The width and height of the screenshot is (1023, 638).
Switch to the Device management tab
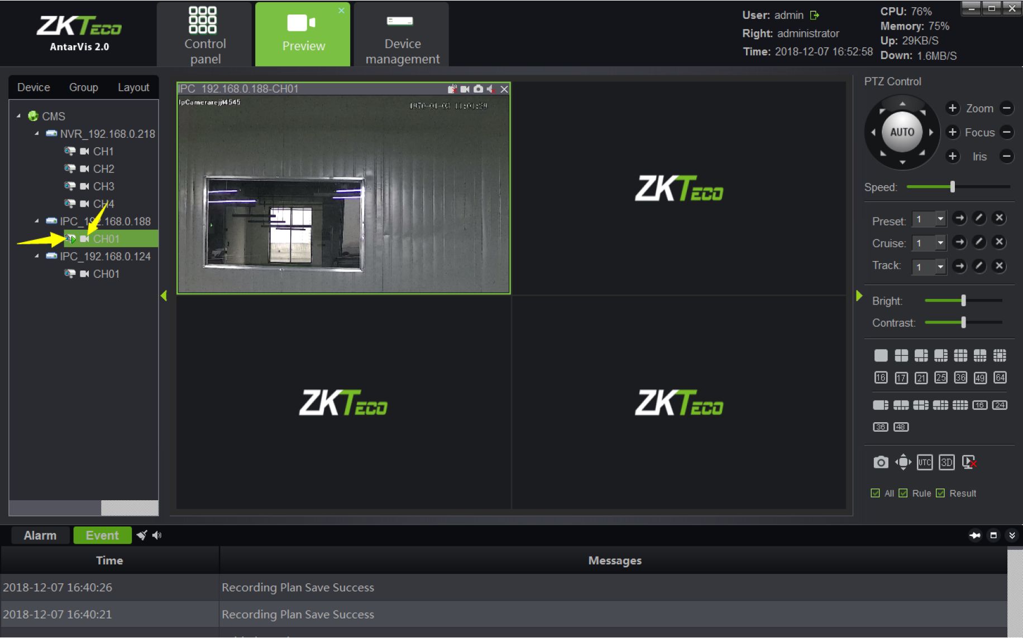coord(402,35)
